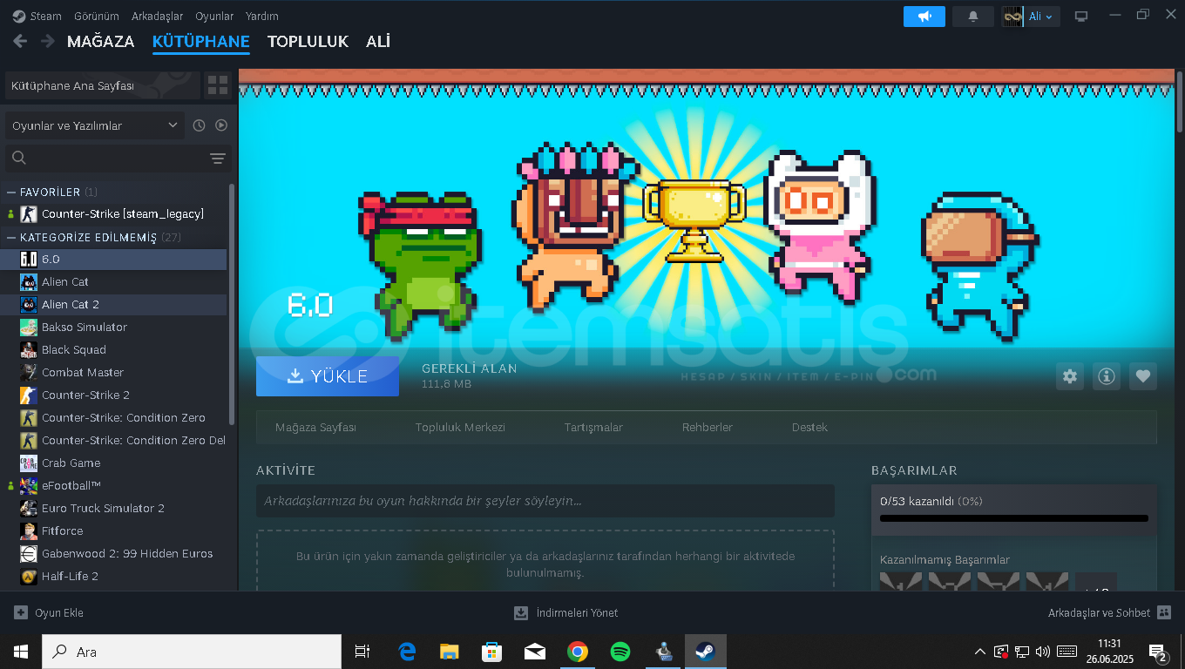1185x669 pixels.
Task: Open announcements megaphone button
Action: [924, 16]
